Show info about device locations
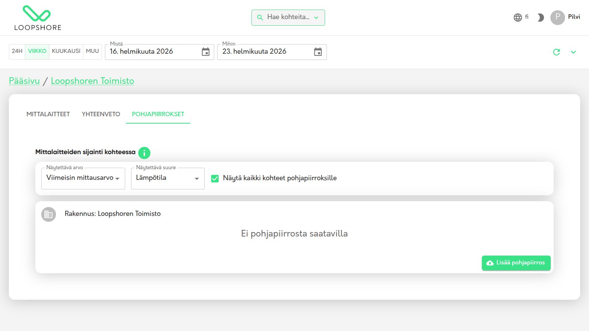The image size is (589, 331). tap(144, 153)
